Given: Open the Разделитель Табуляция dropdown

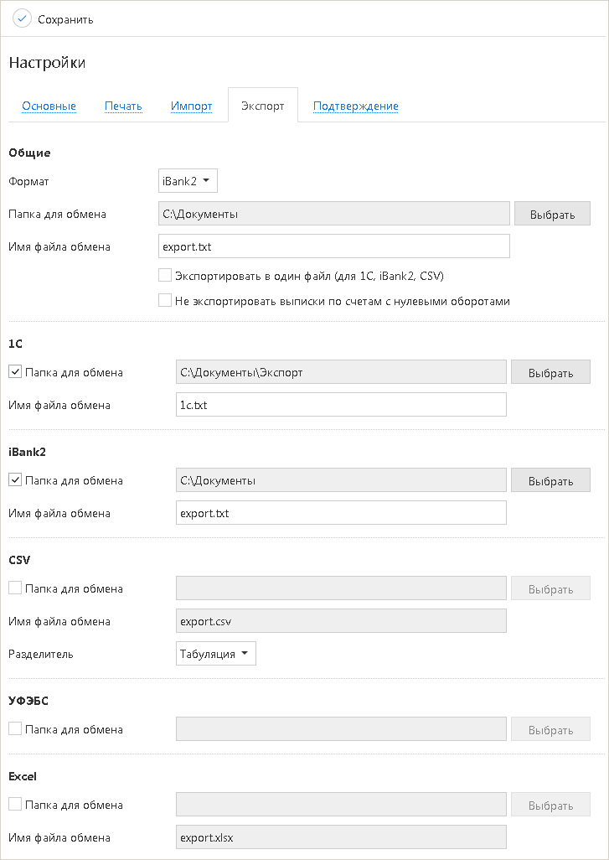Looking at the screenshot, I should [x=215, y=654].
